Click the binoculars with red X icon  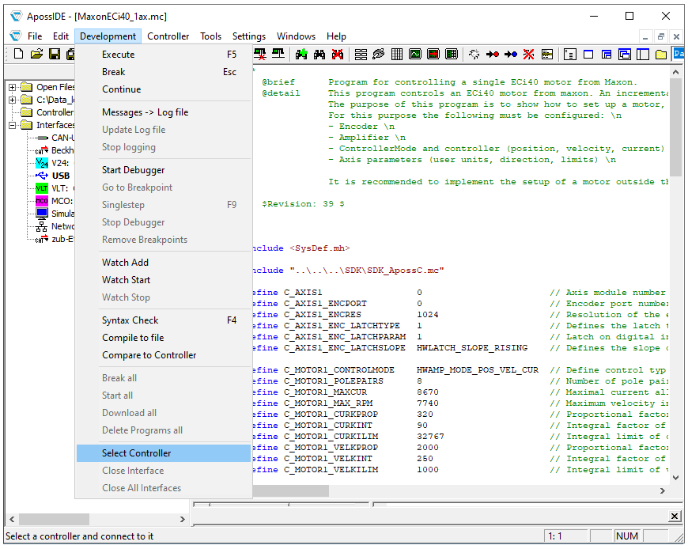point(338,55)
